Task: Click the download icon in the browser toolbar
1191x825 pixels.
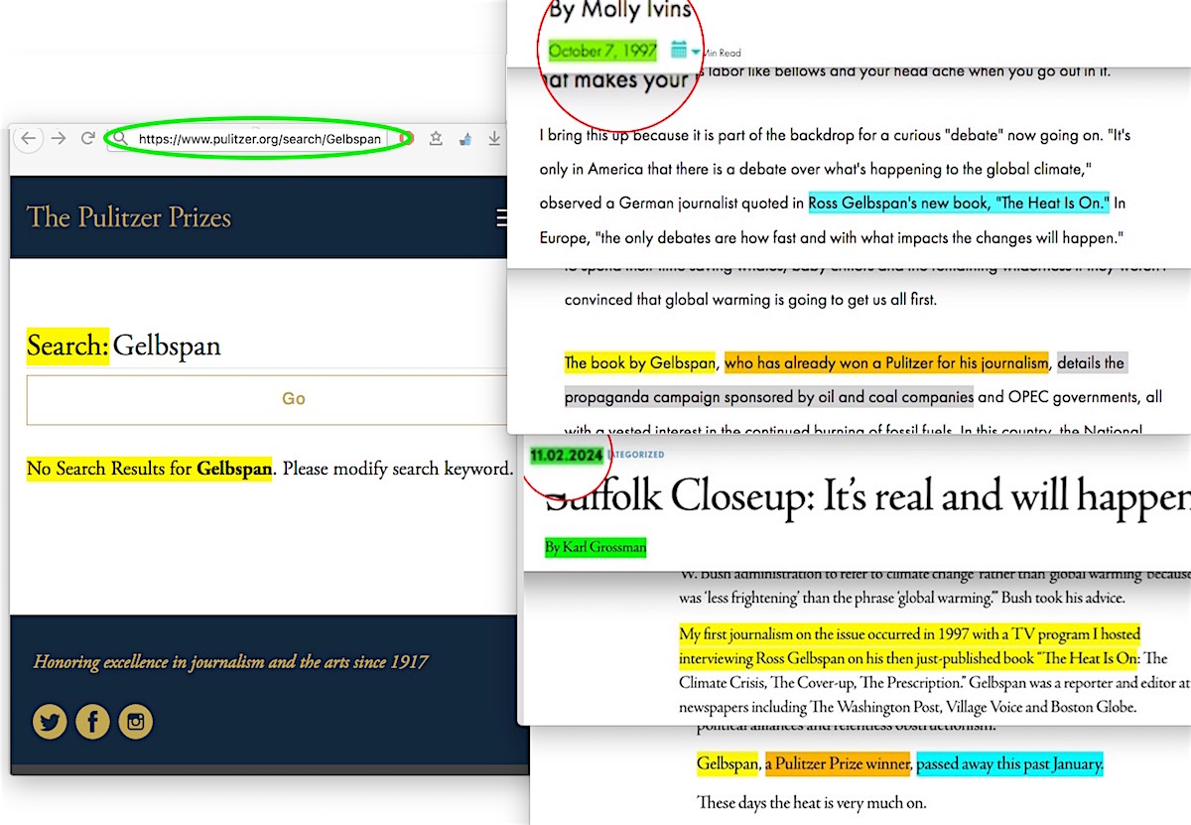Action: 494,139
